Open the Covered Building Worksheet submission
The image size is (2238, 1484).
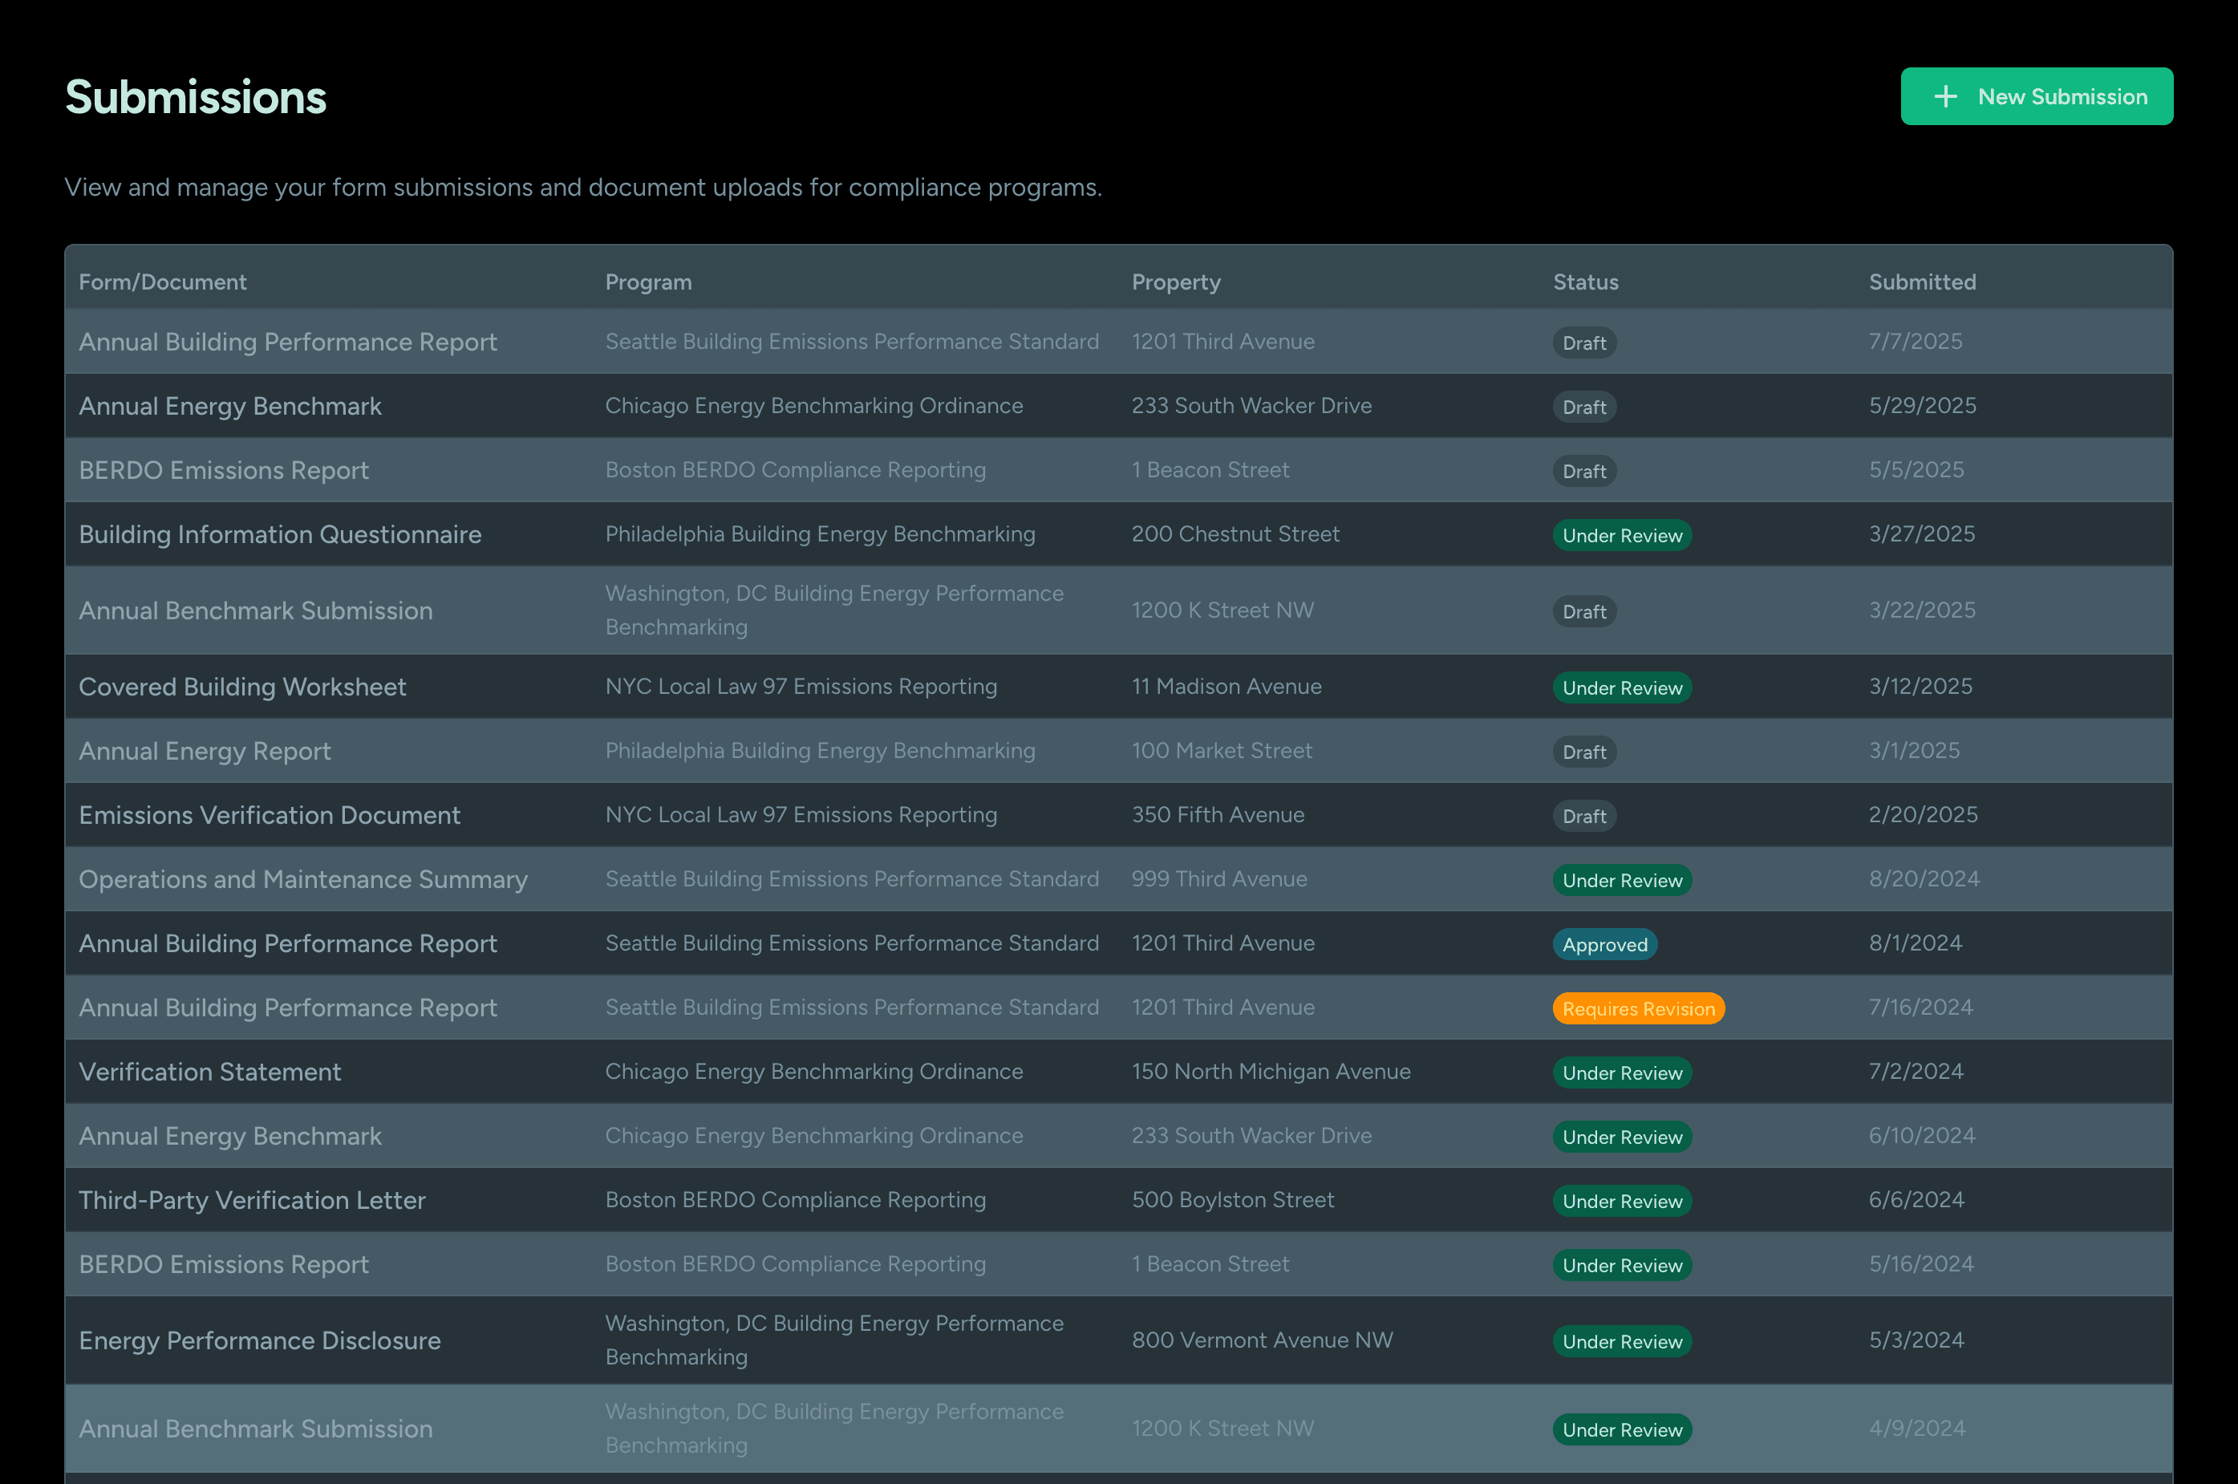point(242,687)
